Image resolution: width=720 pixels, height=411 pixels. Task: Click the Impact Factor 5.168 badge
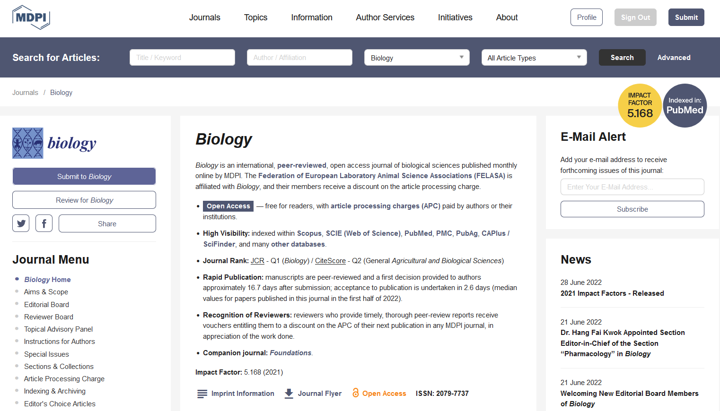click(640, 106)
